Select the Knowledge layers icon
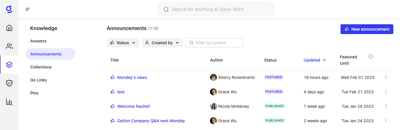This screenshot has width=400, height=130. [x=9, y=65]
